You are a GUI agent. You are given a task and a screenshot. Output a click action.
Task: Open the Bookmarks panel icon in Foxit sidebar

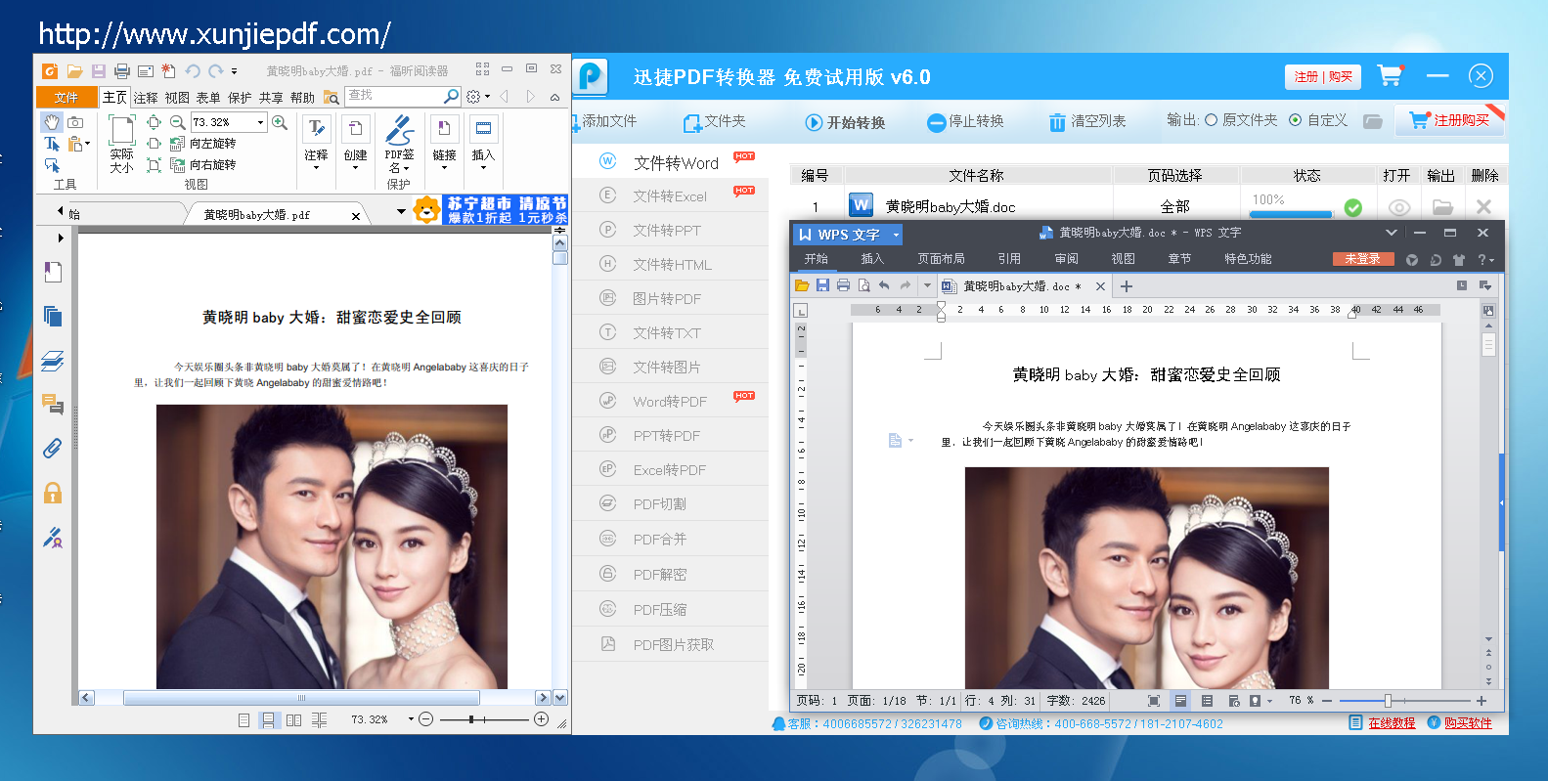(x=53, y=273)
